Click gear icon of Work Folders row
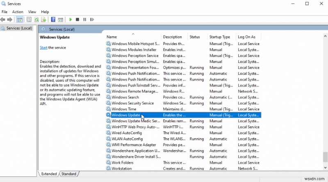Screen dimensions: 328x182 [x=108, y=162]
